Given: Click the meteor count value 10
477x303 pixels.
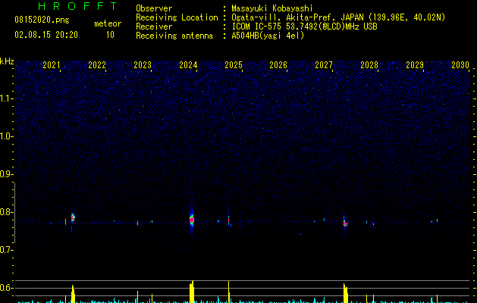Looking at the screenshot, I should click(x=110, y=35).
